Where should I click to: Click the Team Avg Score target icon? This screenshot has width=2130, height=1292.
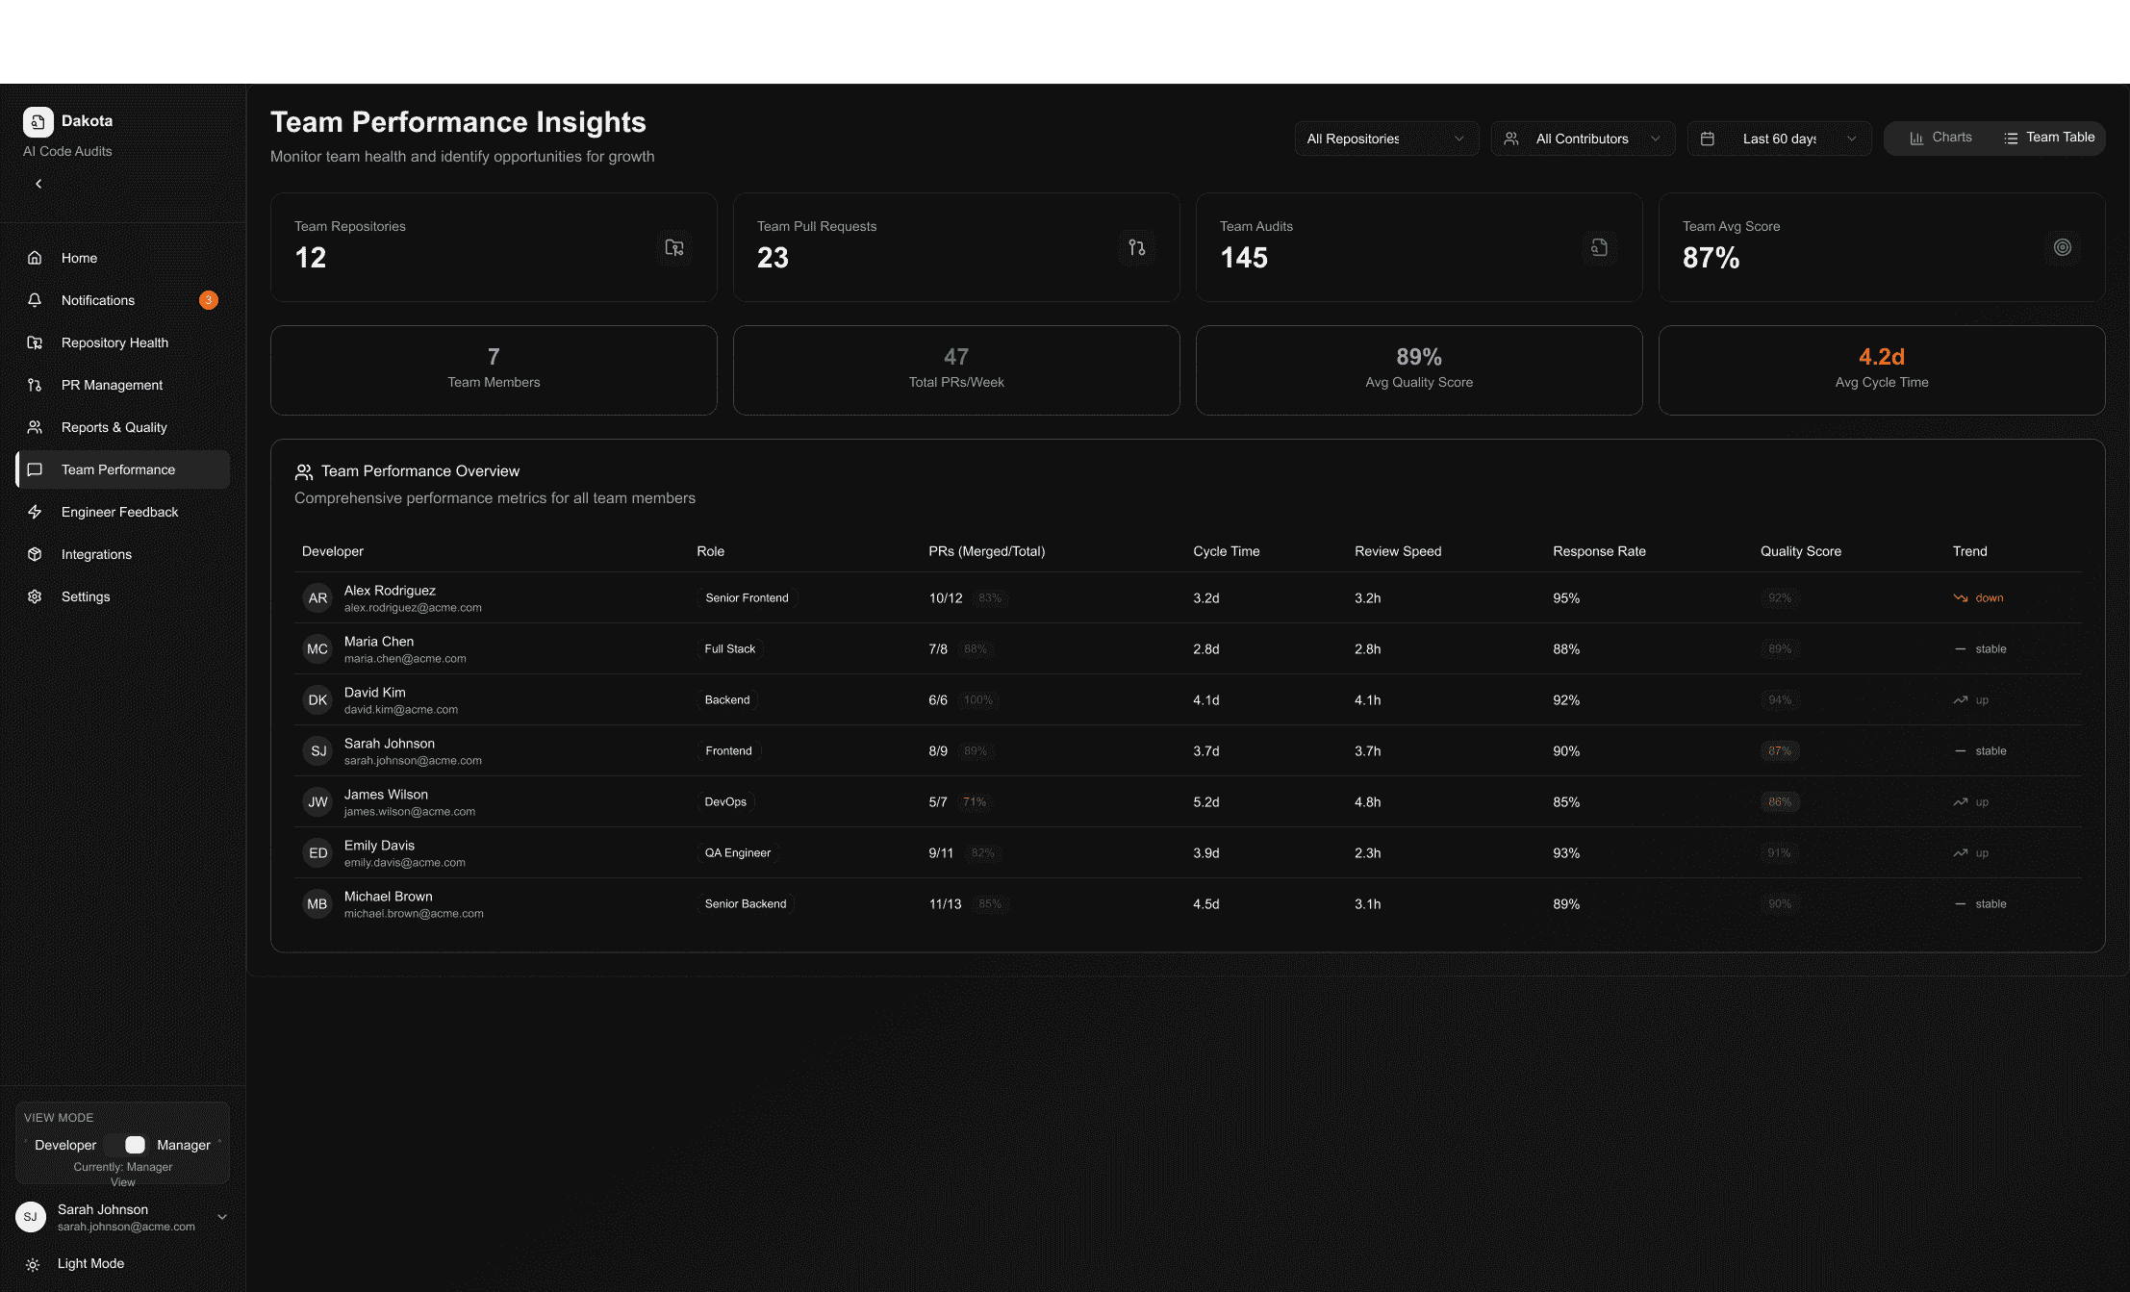point(2062,247)
